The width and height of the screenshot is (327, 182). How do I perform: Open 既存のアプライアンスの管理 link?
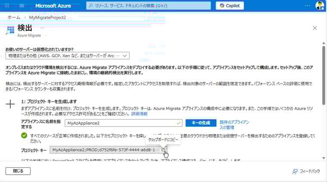[x=234, y=125]
